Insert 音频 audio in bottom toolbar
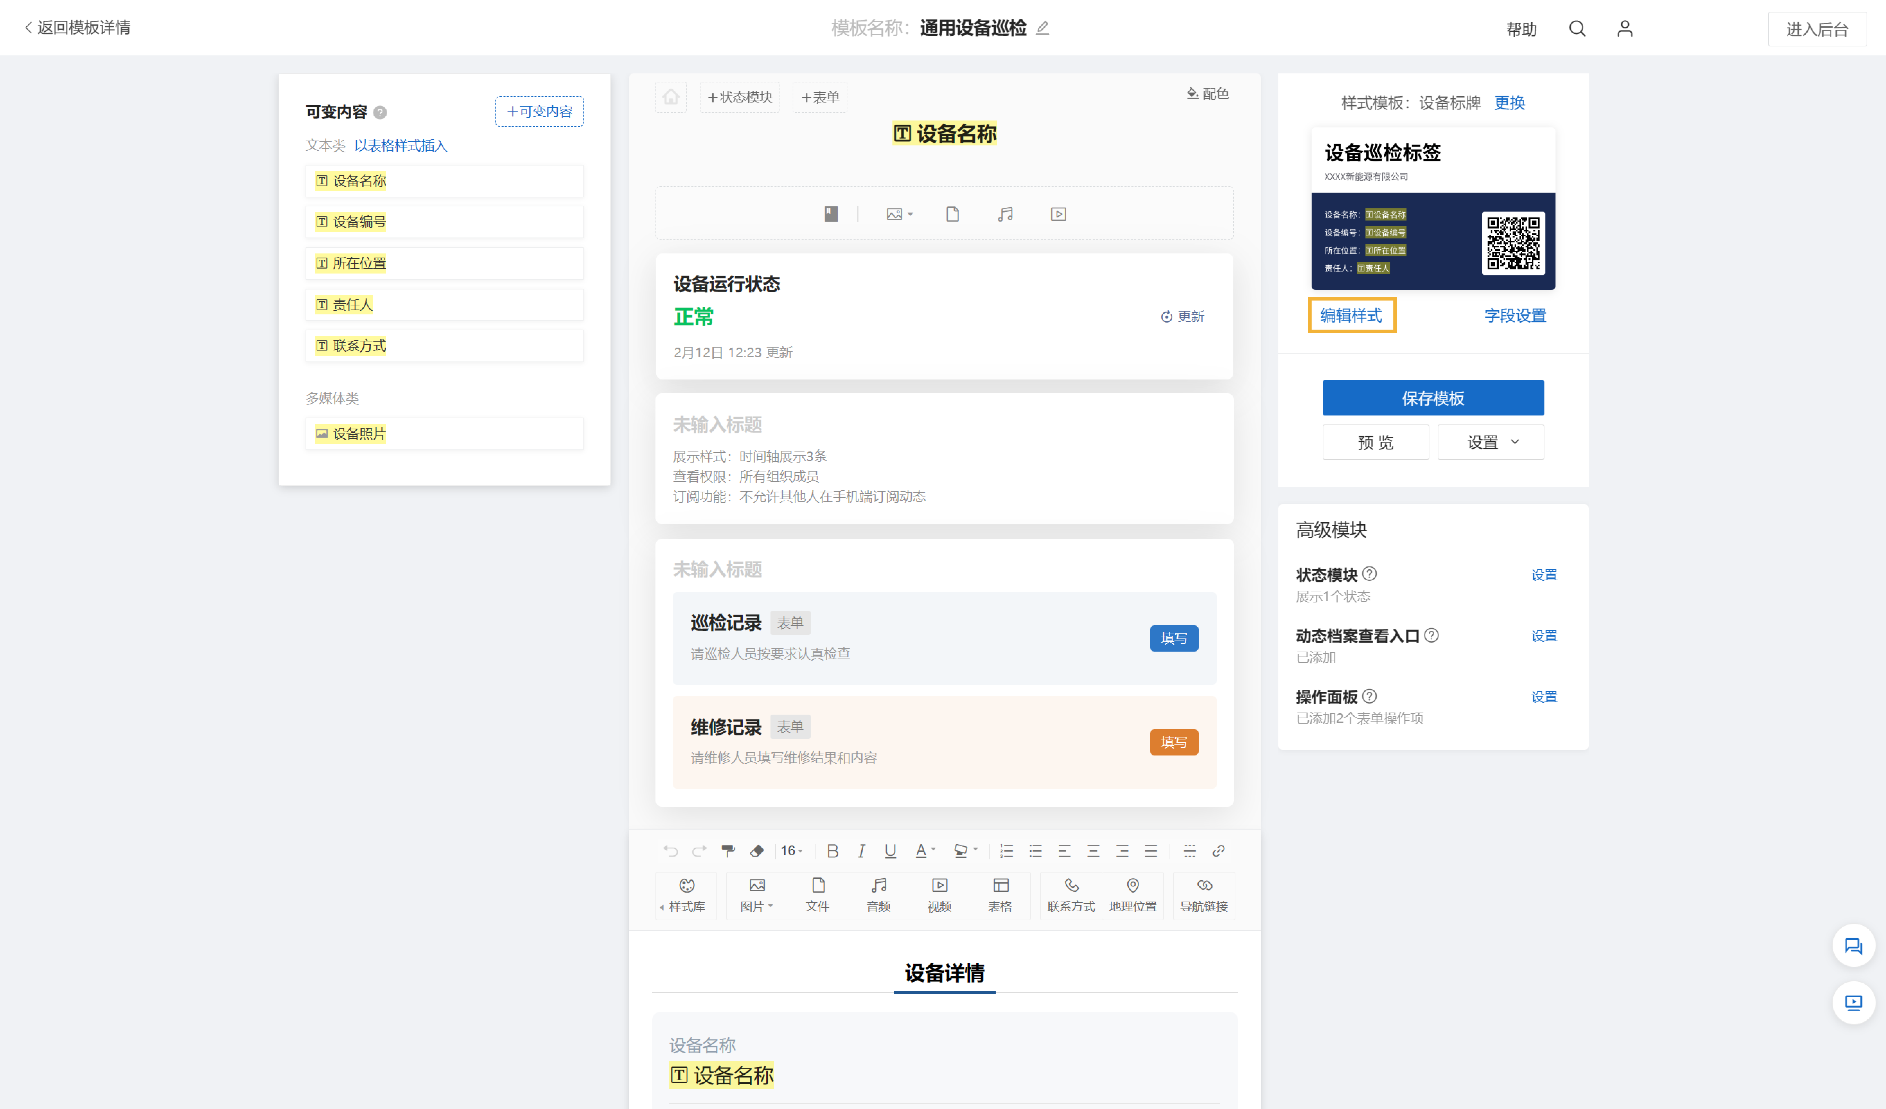1886x1109 pixels. pyautogui.click(x=879, y=895)
